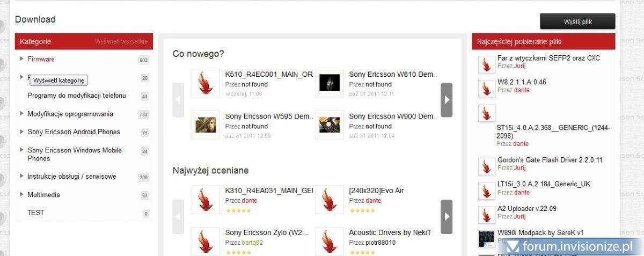Open the TEST category

(36, 213)
